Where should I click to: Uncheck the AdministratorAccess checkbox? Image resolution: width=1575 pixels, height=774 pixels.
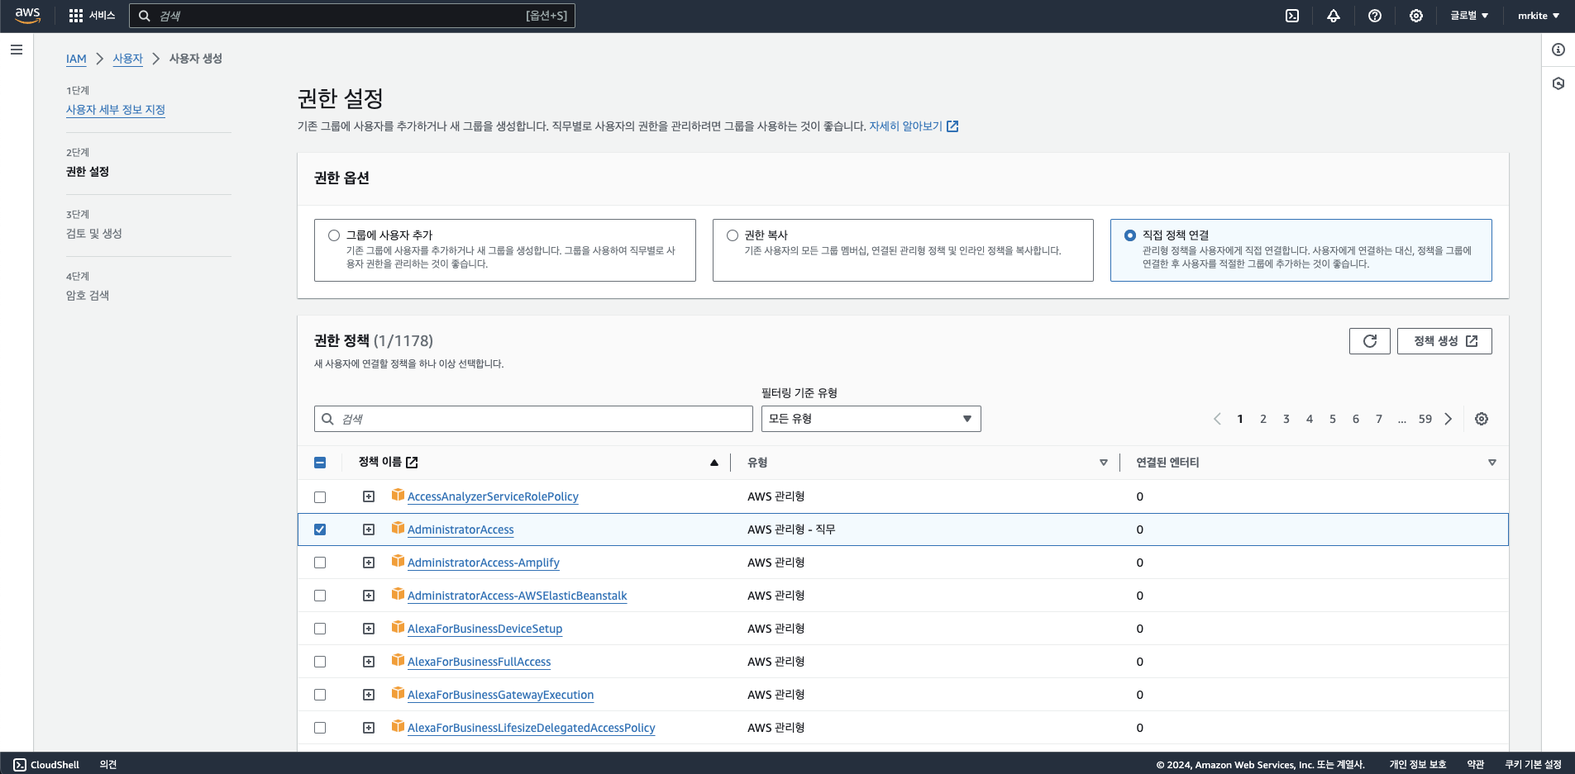pos(320,529)
